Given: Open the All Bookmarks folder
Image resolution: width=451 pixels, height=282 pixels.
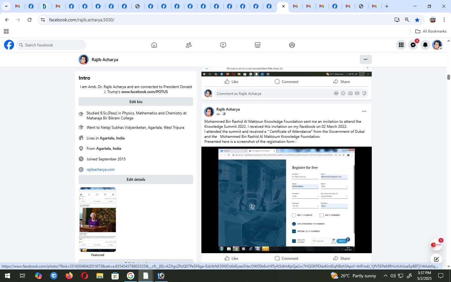Looking at the screenshot, I should pyautogui.click(x=431, y=31).
